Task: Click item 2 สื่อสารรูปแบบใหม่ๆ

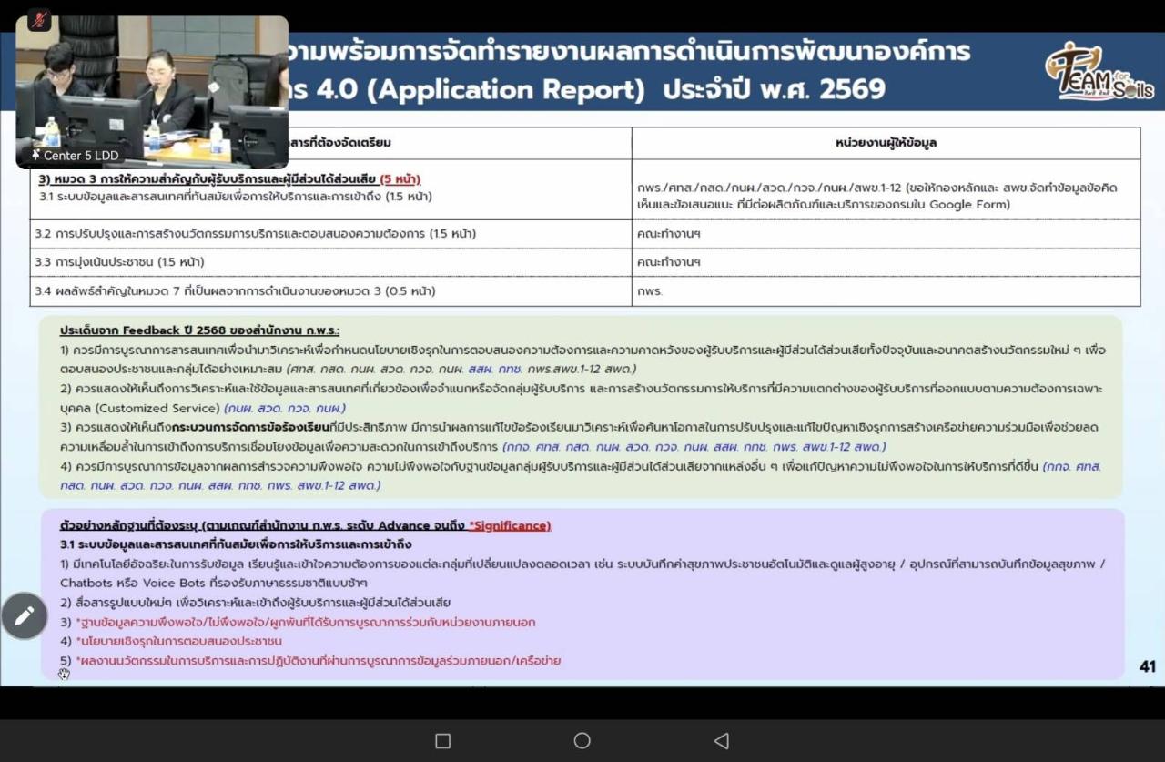Action: pyautogui.click(x=255, y=603)
